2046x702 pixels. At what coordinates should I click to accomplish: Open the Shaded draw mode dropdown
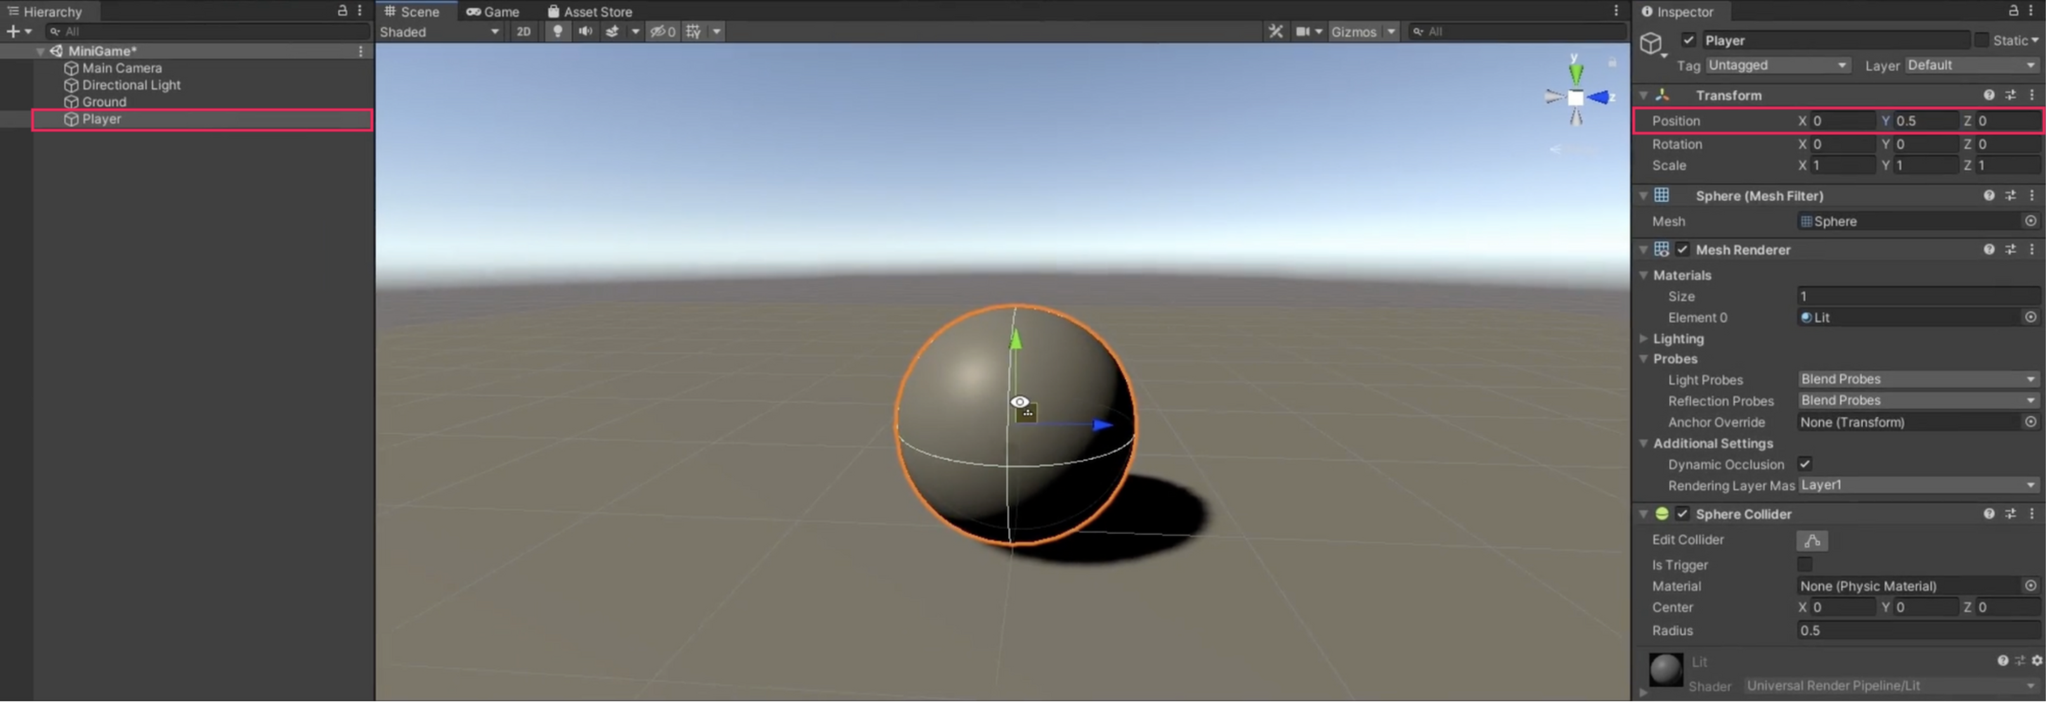[438, 32]
